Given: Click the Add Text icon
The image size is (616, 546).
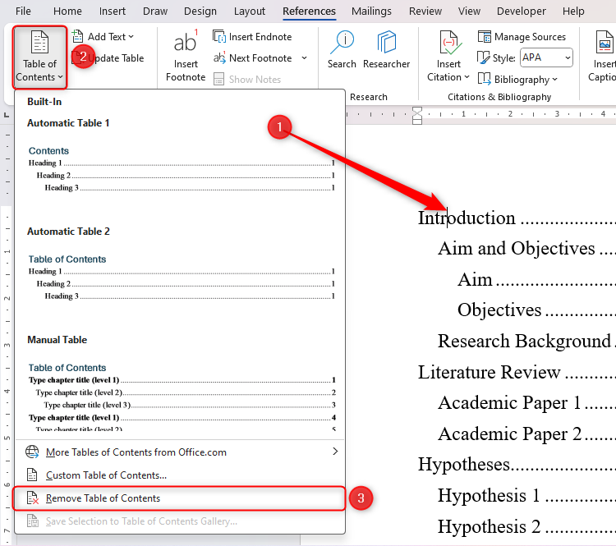Looking at the screenshot, I should click(78, 36).
